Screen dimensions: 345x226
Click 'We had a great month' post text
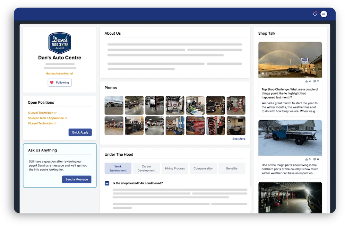point(290,107)
